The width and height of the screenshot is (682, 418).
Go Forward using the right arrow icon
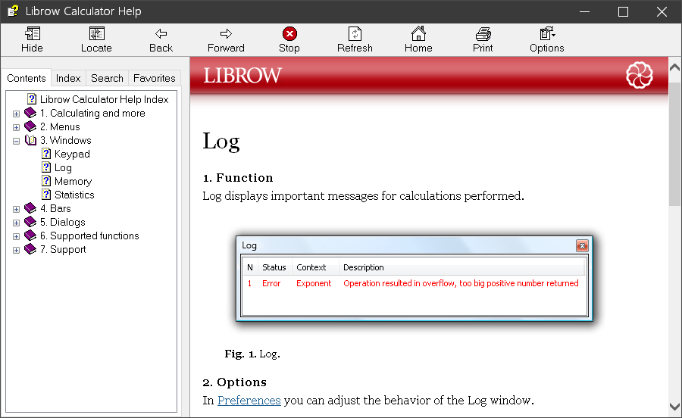coord(226,33)
